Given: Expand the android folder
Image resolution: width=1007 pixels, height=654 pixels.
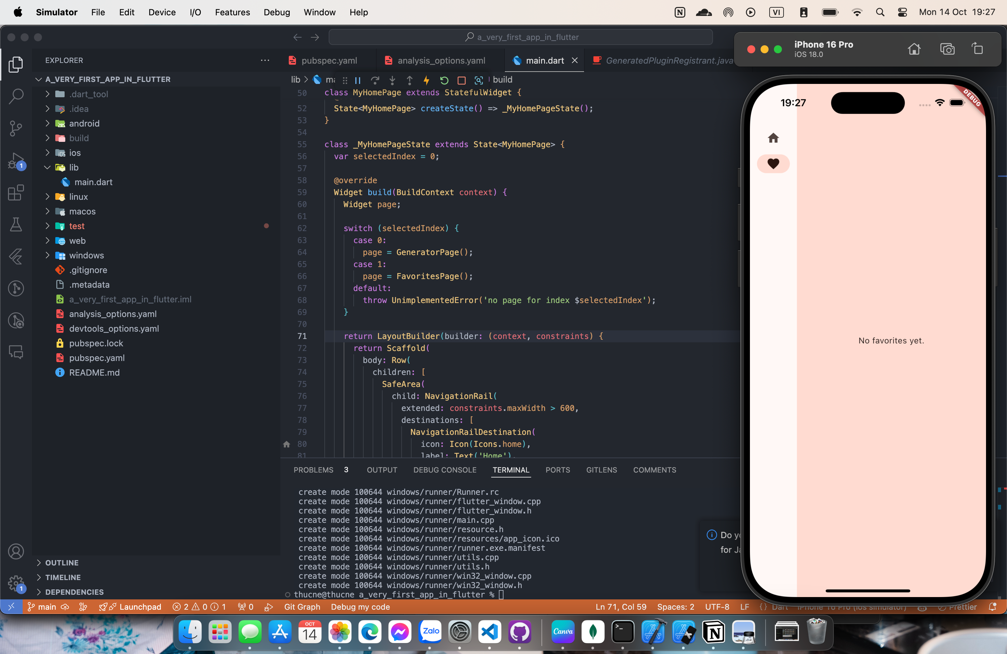Looking at the screenshot, I should click(x=47, y=124).
